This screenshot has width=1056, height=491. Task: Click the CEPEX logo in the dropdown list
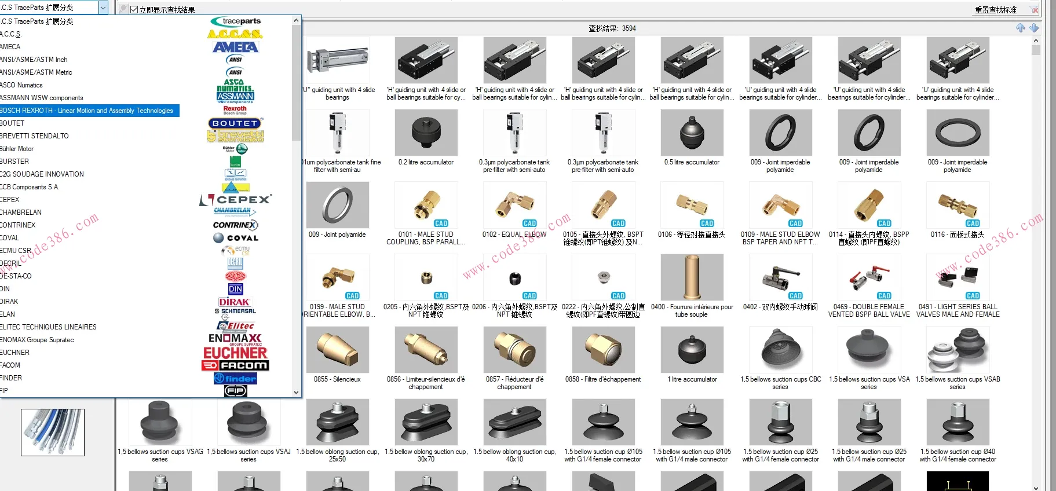(236, 200)
